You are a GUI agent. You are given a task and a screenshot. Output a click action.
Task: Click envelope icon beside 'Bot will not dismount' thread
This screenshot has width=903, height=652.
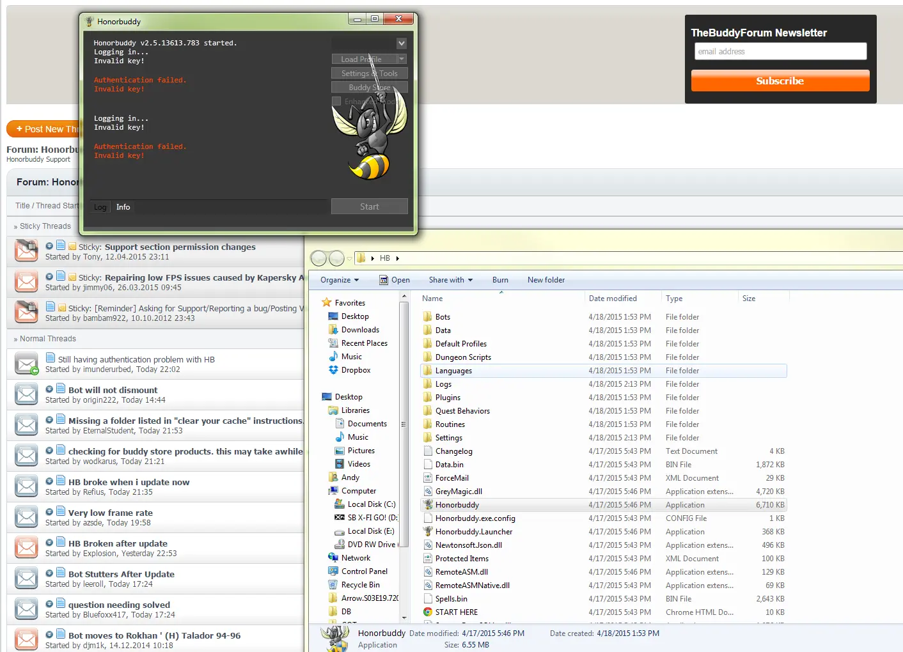[26, 394]
